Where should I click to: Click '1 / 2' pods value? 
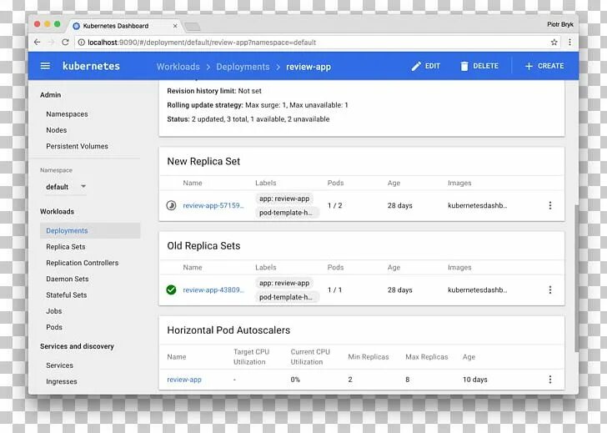335,206
